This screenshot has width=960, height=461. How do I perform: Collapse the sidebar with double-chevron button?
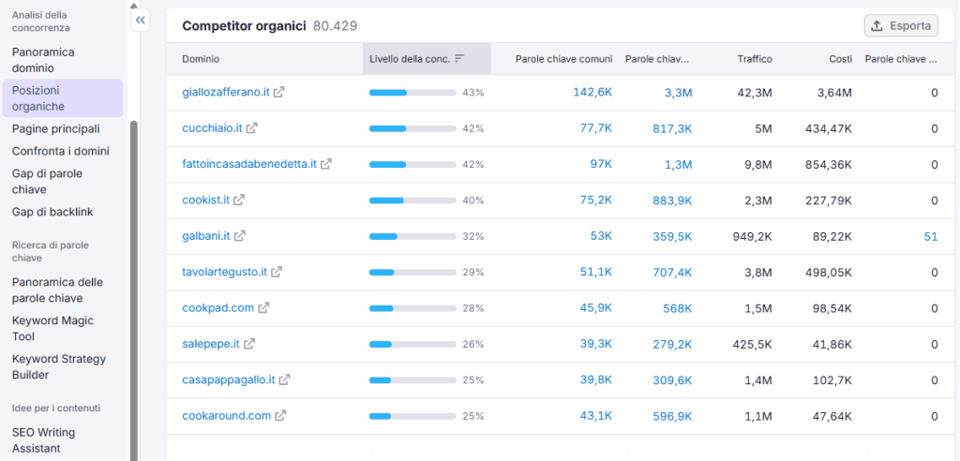[141, 21]
